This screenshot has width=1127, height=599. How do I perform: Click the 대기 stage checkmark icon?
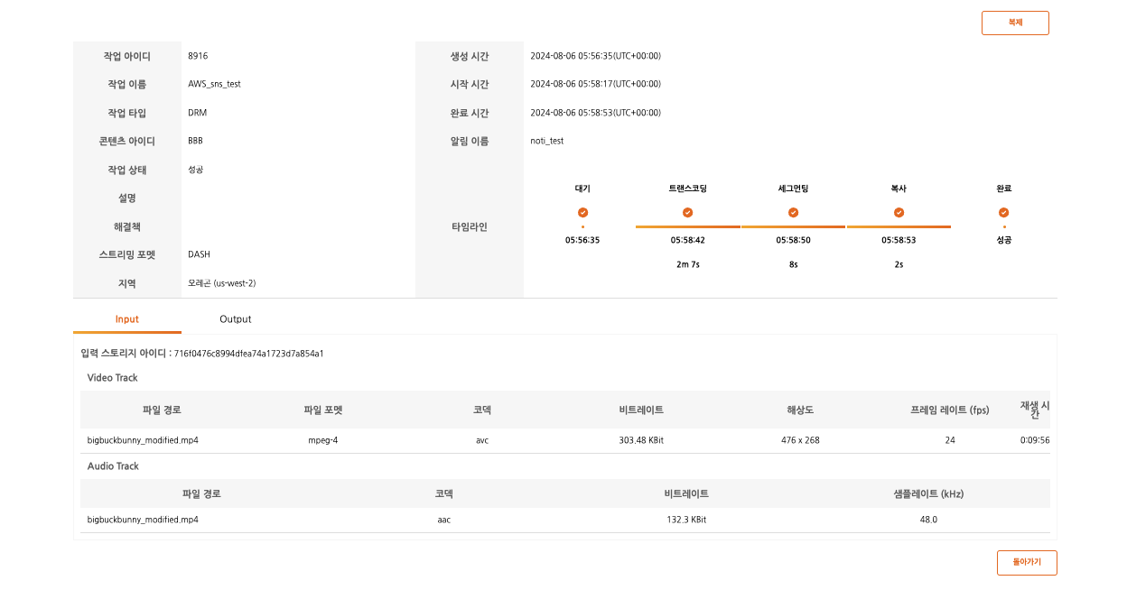(x=582, y=213)
